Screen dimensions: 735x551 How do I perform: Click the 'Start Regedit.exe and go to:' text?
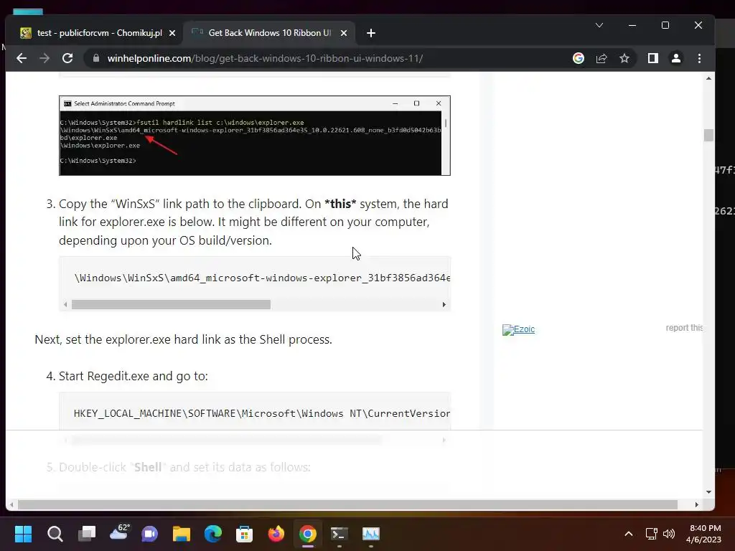pos(133,376)
